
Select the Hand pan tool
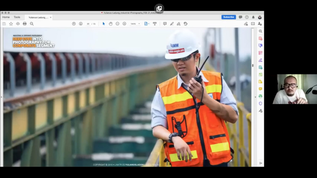111,24
